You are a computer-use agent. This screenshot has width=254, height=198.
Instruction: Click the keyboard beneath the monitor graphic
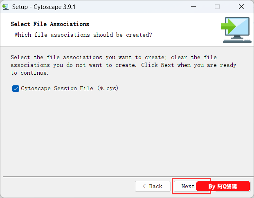pyautogui.click(x=237, y=41)
